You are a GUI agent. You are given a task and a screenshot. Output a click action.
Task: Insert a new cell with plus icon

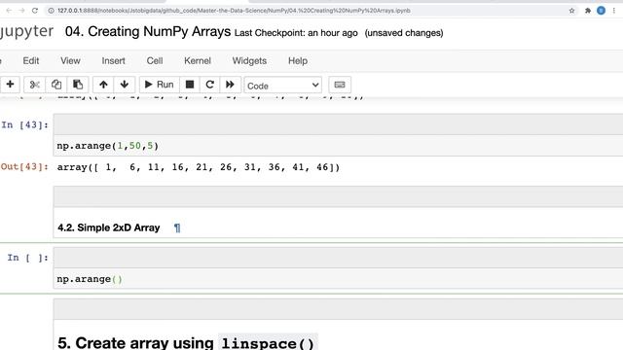click(10, 85)
